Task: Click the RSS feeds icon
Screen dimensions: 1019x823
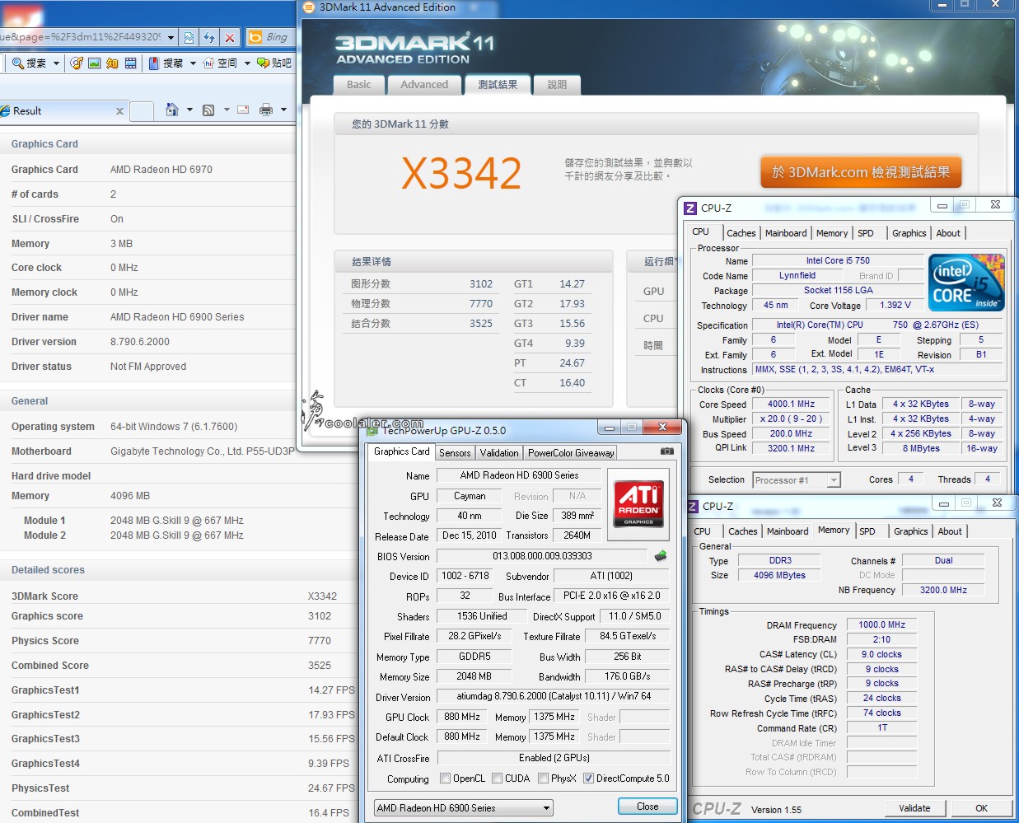Action: 208,110
